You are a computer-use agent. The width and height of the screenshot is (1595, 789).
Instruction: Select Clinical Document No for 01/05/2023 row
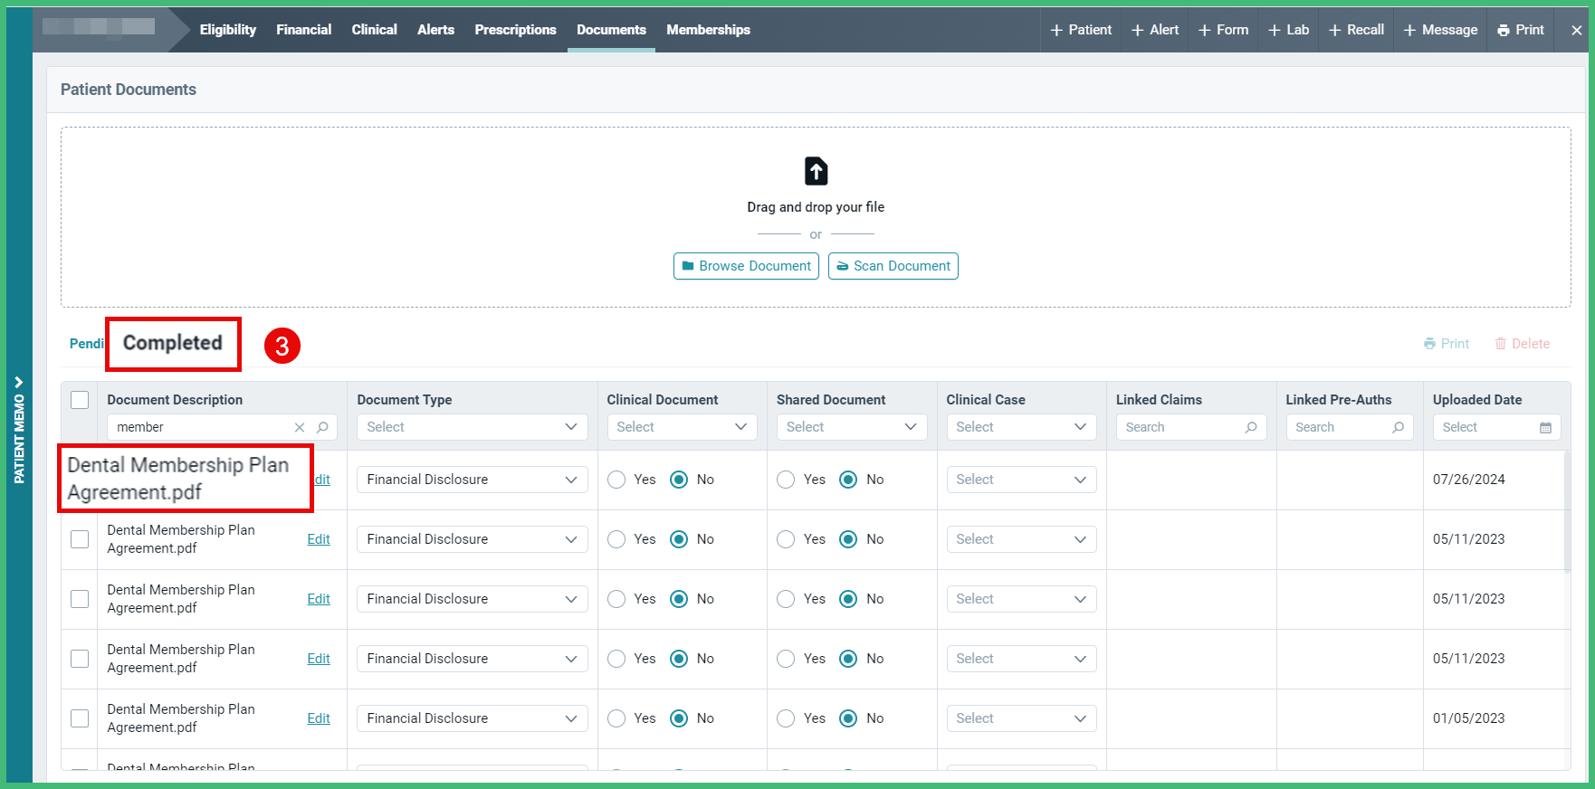pos(679,718)
